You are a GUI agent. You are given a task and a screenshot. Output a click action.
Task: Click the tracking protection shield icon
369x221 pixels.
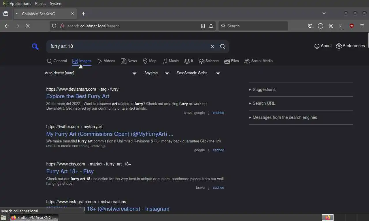tap(54, 26)
